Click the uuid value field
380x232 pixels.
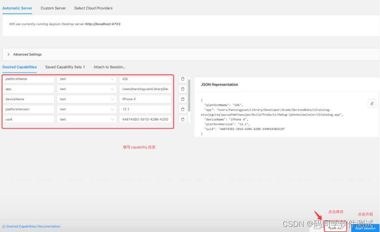[x=145, y=119]
